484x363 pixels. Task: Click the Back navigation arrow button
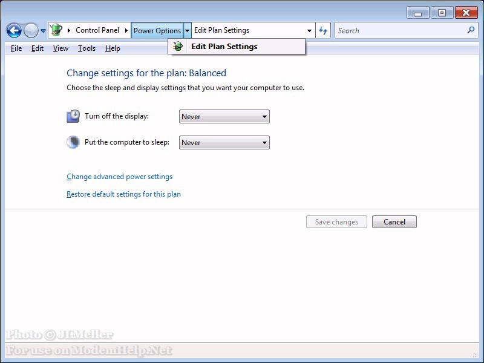[x=14, y=30]
